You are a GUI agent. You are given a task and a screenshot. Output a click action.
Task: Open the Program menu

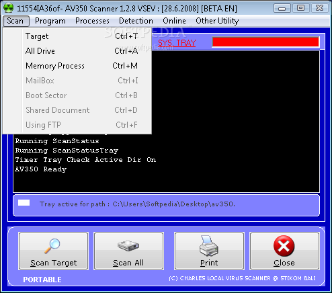[50, 21]
